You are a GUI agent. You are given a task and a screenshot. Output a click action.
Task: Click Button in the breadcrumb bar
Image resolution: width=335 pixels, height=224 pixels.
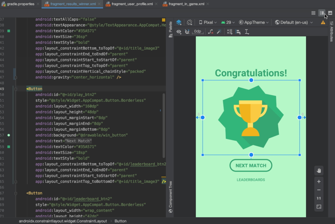tap(120, 221)
